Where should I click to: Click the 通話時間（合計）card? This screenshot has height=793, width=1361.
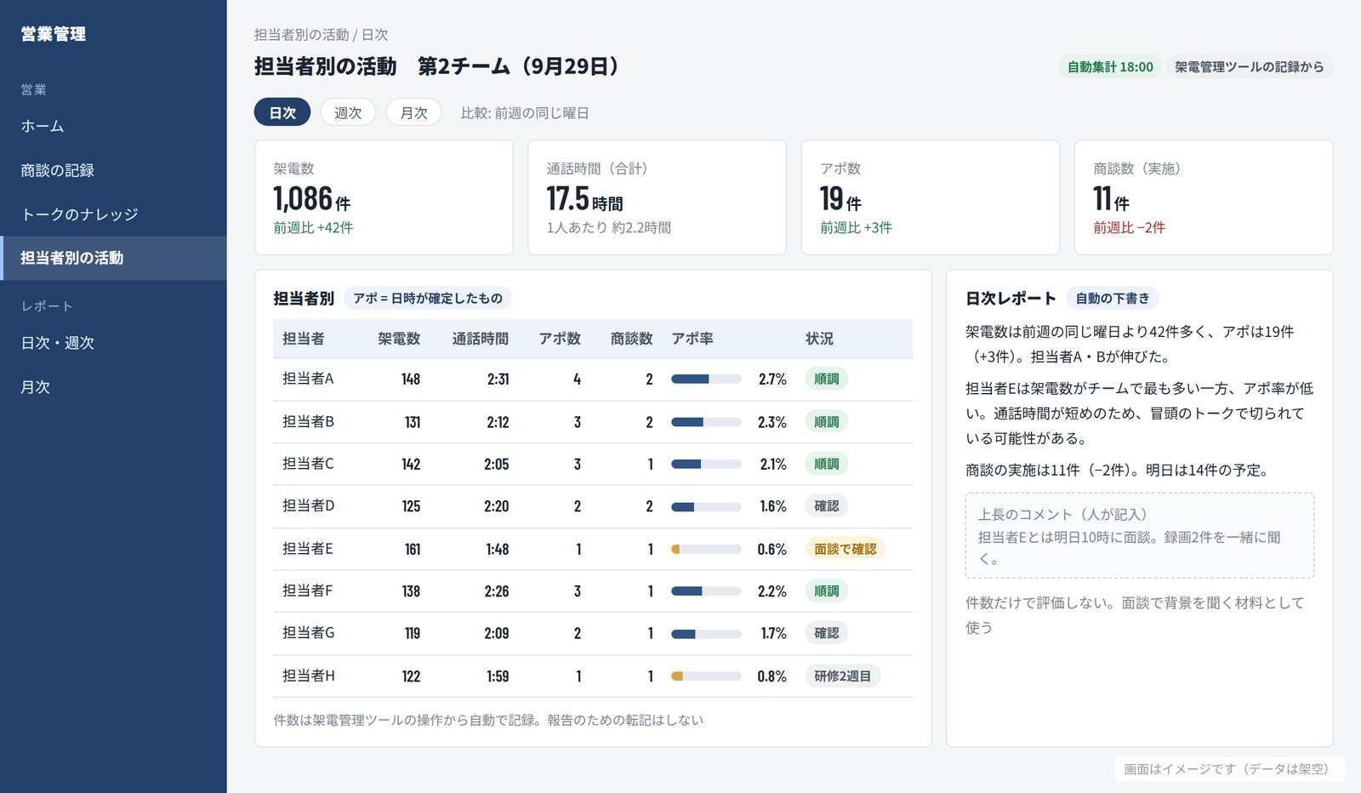pos(657,197)
